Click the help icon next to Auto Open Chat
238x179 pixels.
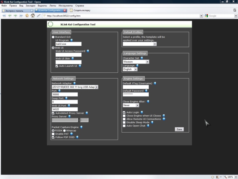click(x=148, y=126)
